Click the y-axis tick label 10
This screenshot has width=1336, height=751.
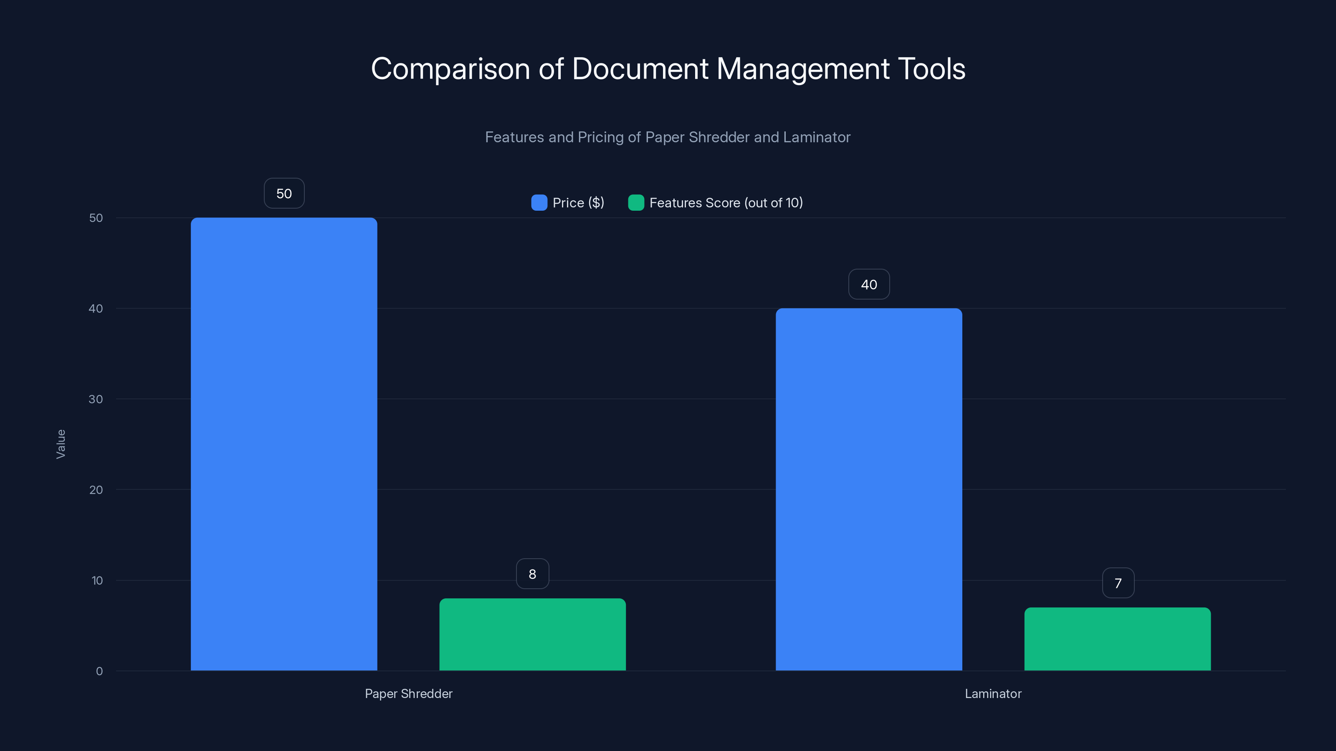(x=97, y=580)
